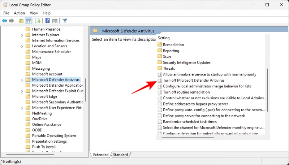Expand the Location and Sensors node
Image resolution: width=289 pixels, height=165 pixels.
pyautogui.click(x=22, y=46)
